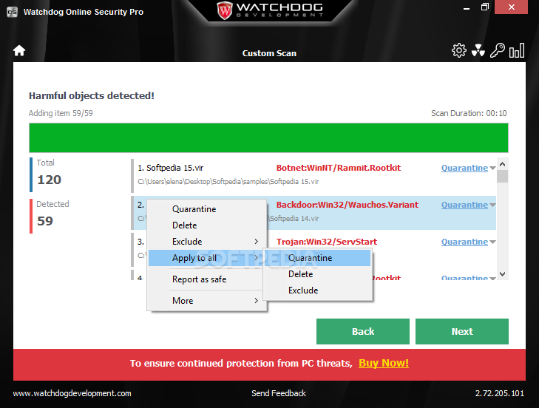
Task: Open the settings gear icon
Action: coord(459,50)
